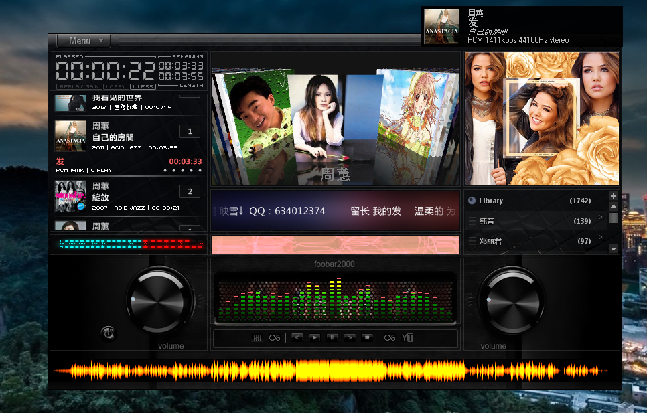Click the red 00:03:33 countdown
Image resolution: width=647 pixels, height=413 pixels.
(x=186, y=161)
